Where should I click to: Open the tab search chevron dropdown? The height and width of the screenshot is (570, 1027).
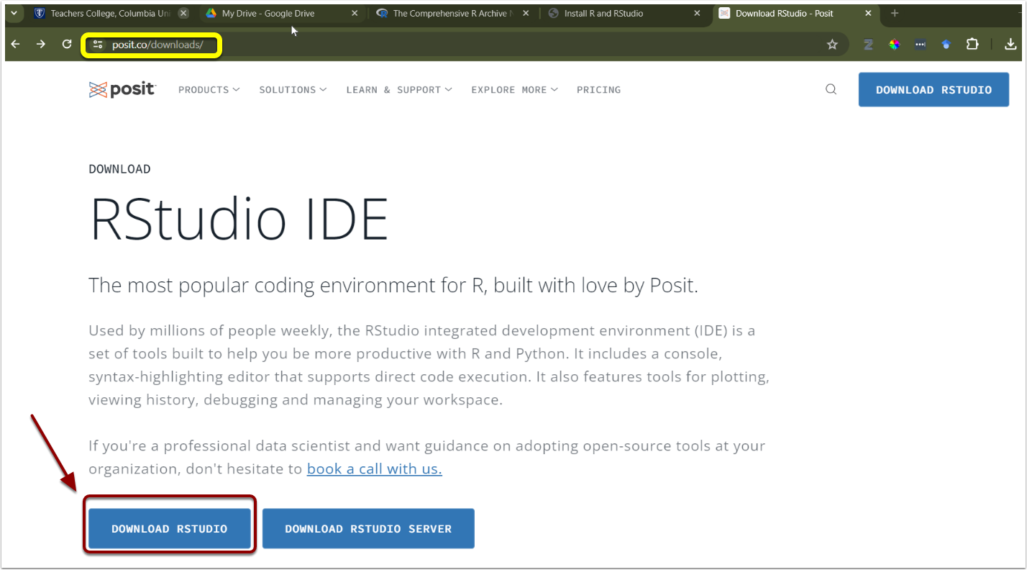coord(13,13)
